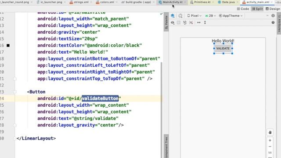Click android:textSize="20sp" line
281x158 pixels.
(x=67, y=39)
